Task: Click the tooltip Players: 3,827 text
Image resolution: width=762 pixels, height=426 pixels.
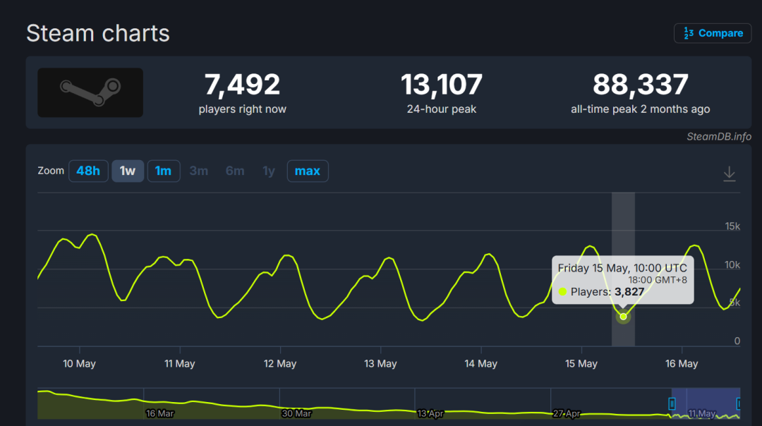Action: tap(607, 292)
